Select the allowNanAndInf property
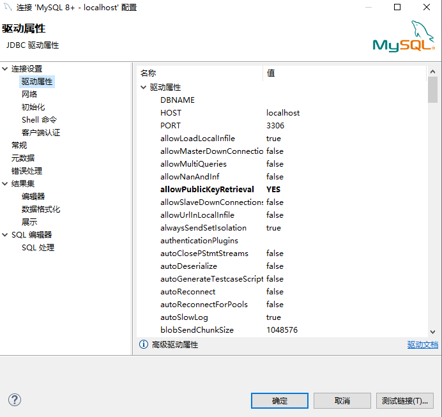 190,177
